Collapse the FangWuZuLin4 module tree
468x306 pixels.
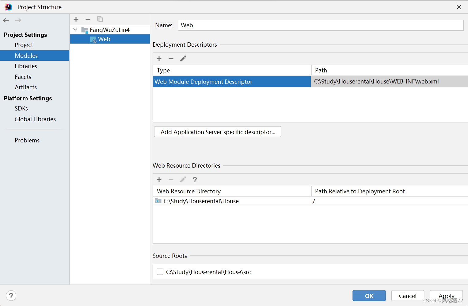pos(75,30)
